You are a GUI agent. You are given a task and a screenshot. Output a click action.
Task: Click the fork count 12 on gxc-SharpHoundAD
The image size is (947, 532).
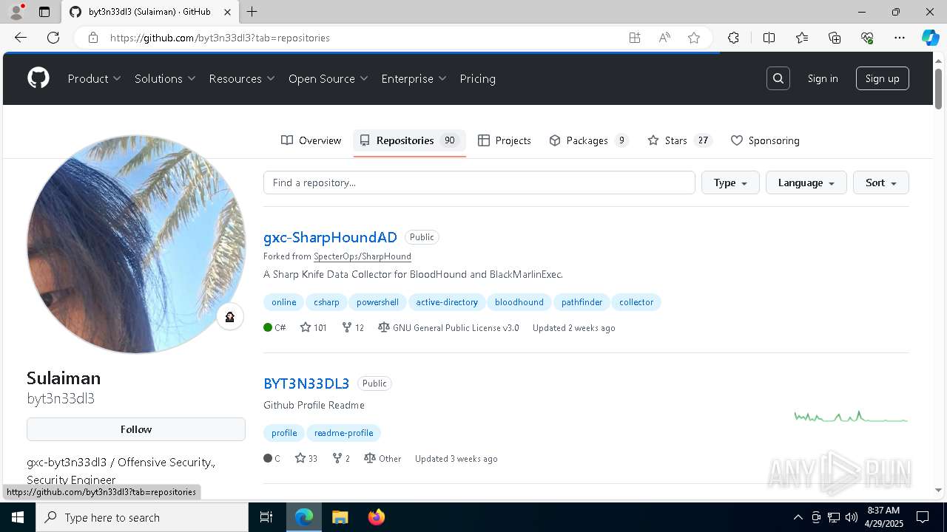[x=353, y=327]
